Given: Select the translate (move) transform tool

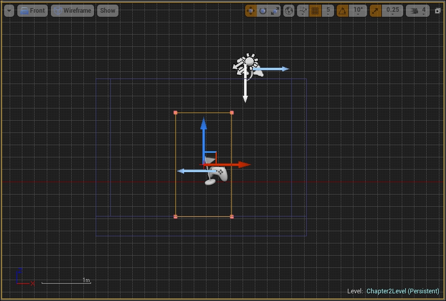Looking at the screenshot, I should [x=251, y=11].
